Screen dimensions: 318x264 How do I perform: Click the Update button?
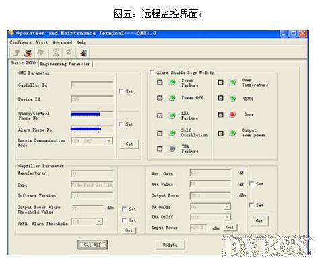(x=170, y=245)
